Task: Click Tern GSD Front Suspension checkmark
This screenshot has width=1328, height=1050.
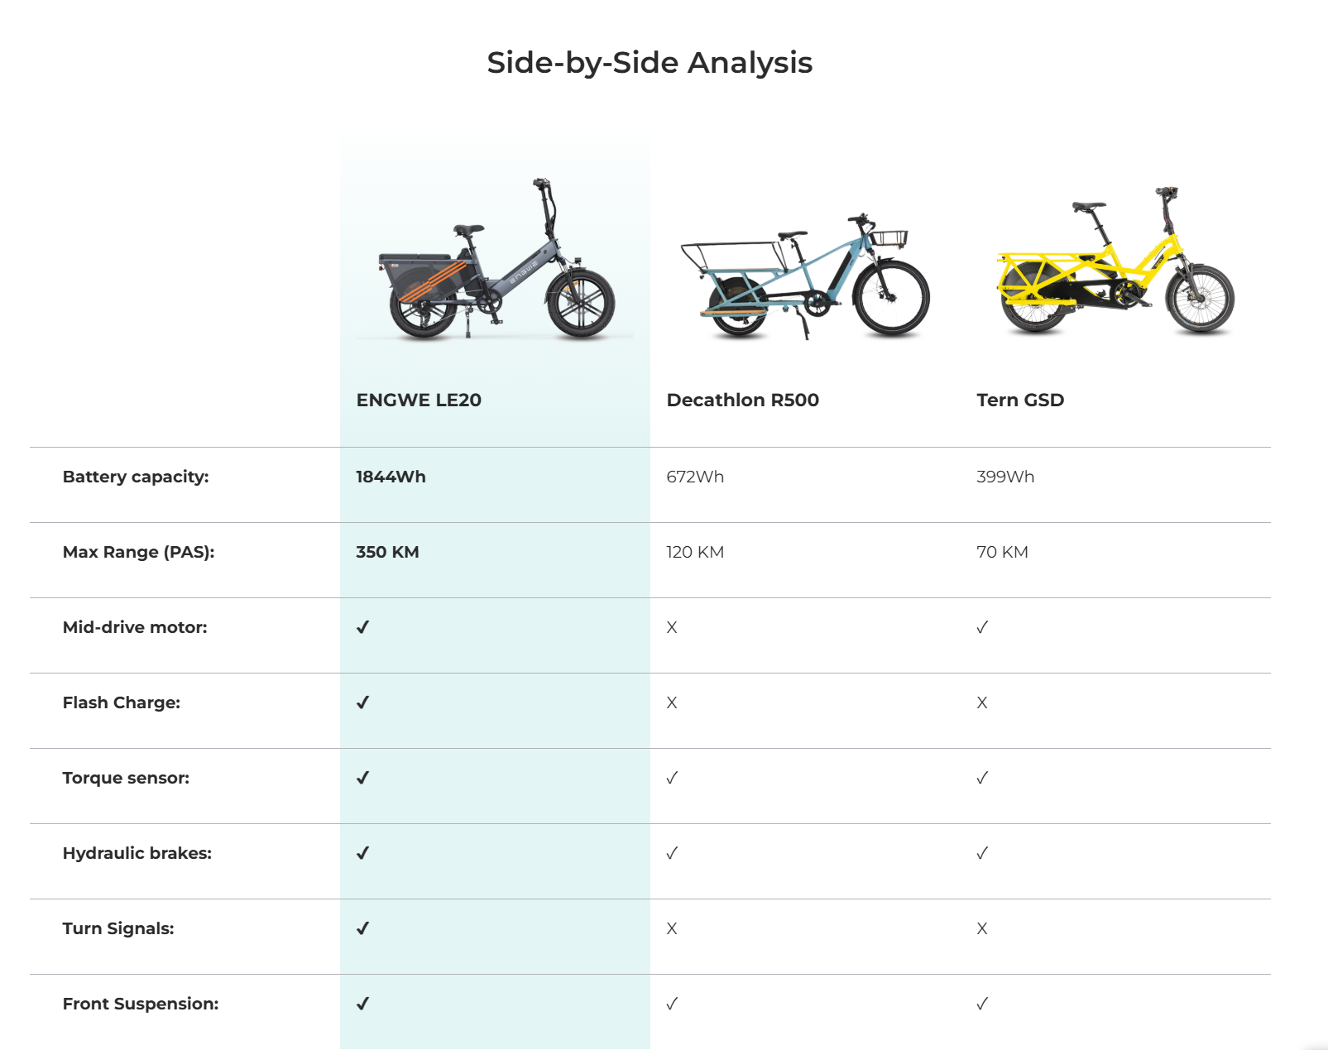Action: pyautogui.click(x=982, y=1004)
